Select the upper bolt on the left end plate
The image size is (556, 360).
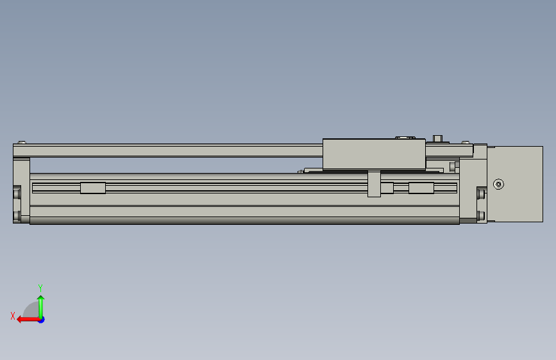coord(17,194)
